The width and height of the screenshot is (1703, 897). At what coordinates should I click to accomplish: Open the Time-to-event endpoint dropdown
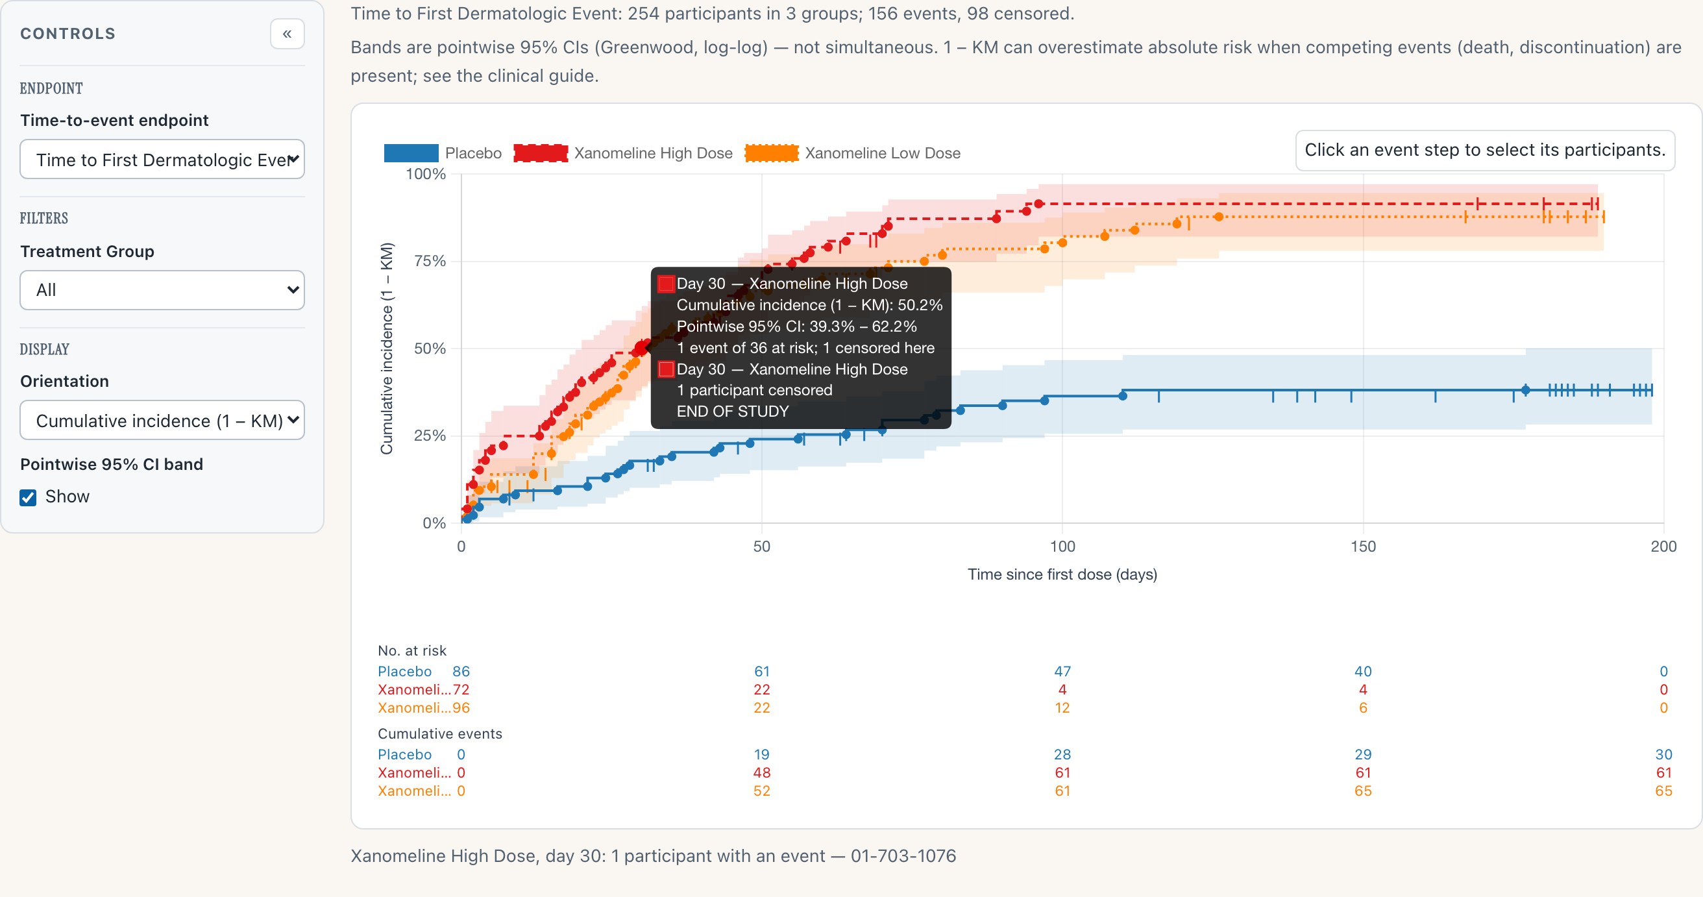pos(162,159)
